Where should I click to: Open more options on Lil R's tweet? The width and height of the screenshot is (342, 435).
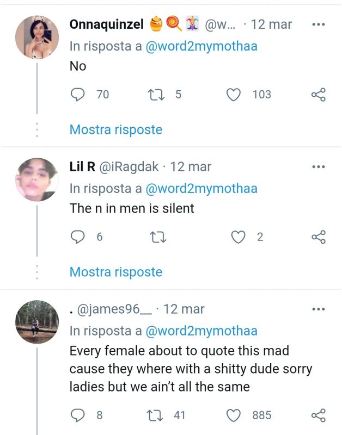click(318, 167)
